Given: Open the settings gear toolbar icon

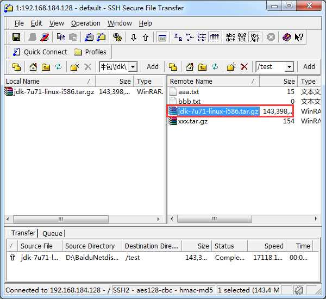Looking at the screenshot, I should tap(117, 38).
